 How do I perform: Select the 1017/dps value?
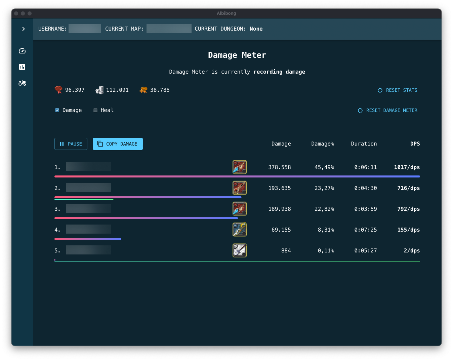coord(407,167)
